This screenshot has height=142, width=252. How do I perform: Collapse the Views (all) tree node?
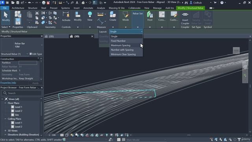point(2,99)
